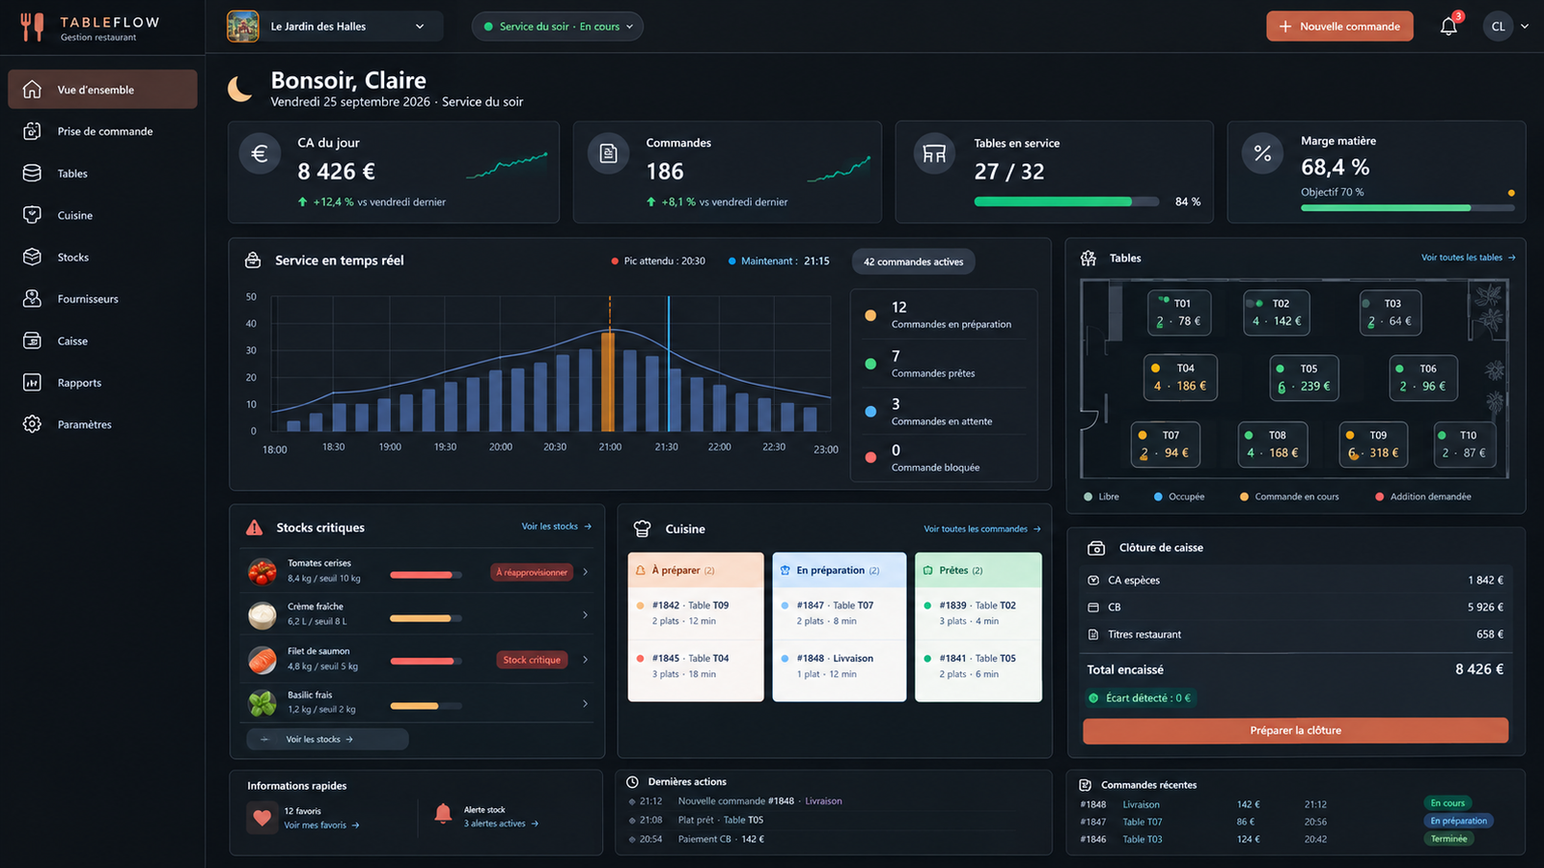The width and height of the screenshot is (1544, 868).
Task: Open Service du soir status dropdown
Action: click(x=558, y=27)
